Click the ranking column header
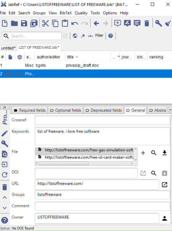The width and height of the screenshot is (172, 231). pos(160,57)
